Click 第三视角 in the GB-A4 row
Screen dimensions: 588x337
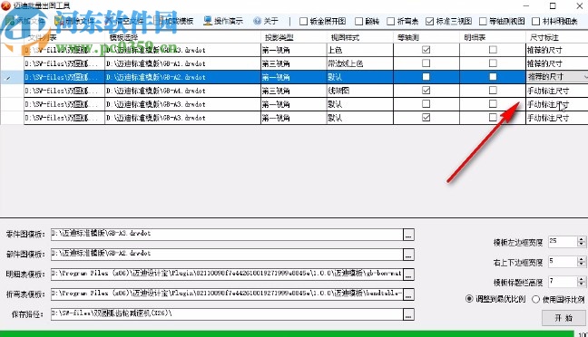(294, 91)
